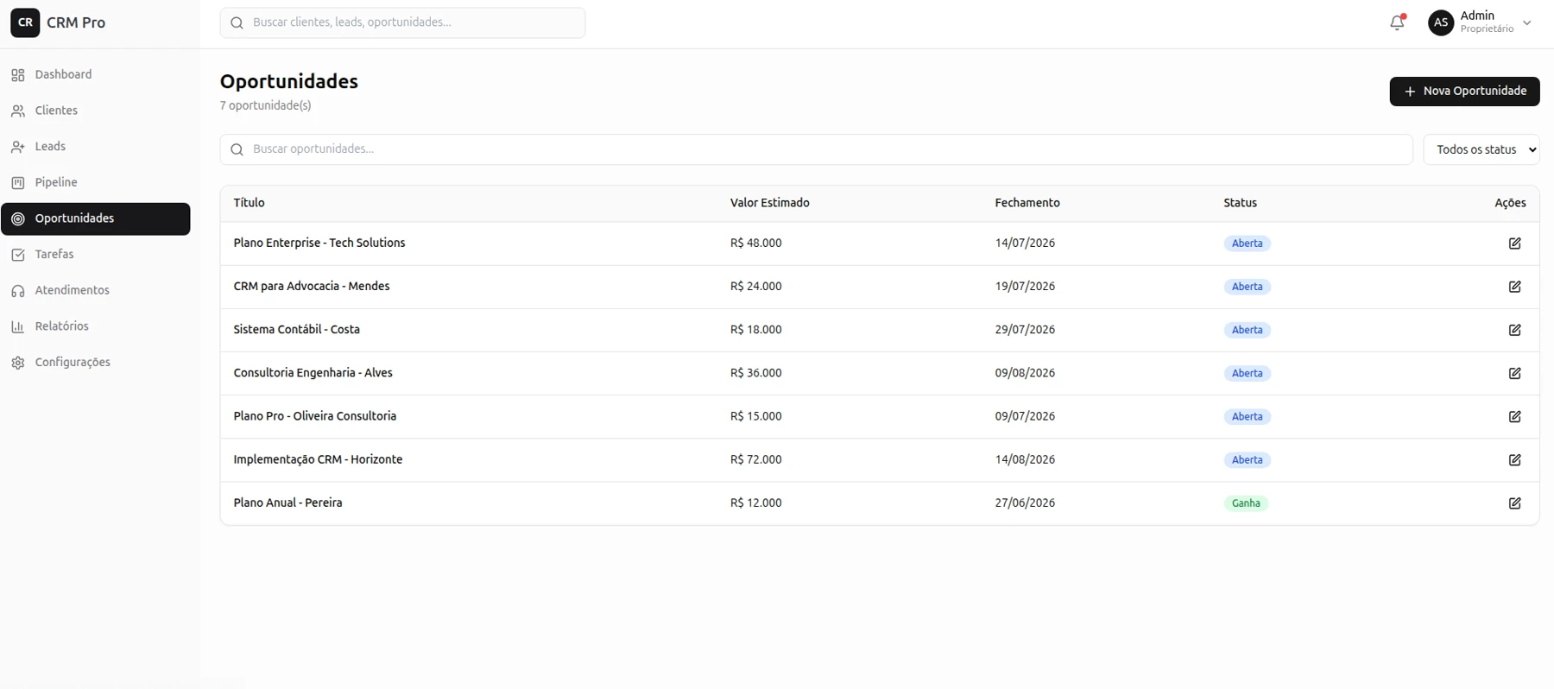Click Aberta badge for Implementação CRM row
This screenshot has width=1554, height=689.
click(x=1247, y=460)
